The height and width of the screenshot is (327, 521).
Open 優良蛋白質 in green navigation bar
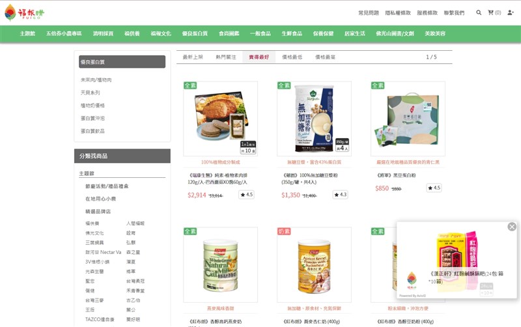pos(195,34)
